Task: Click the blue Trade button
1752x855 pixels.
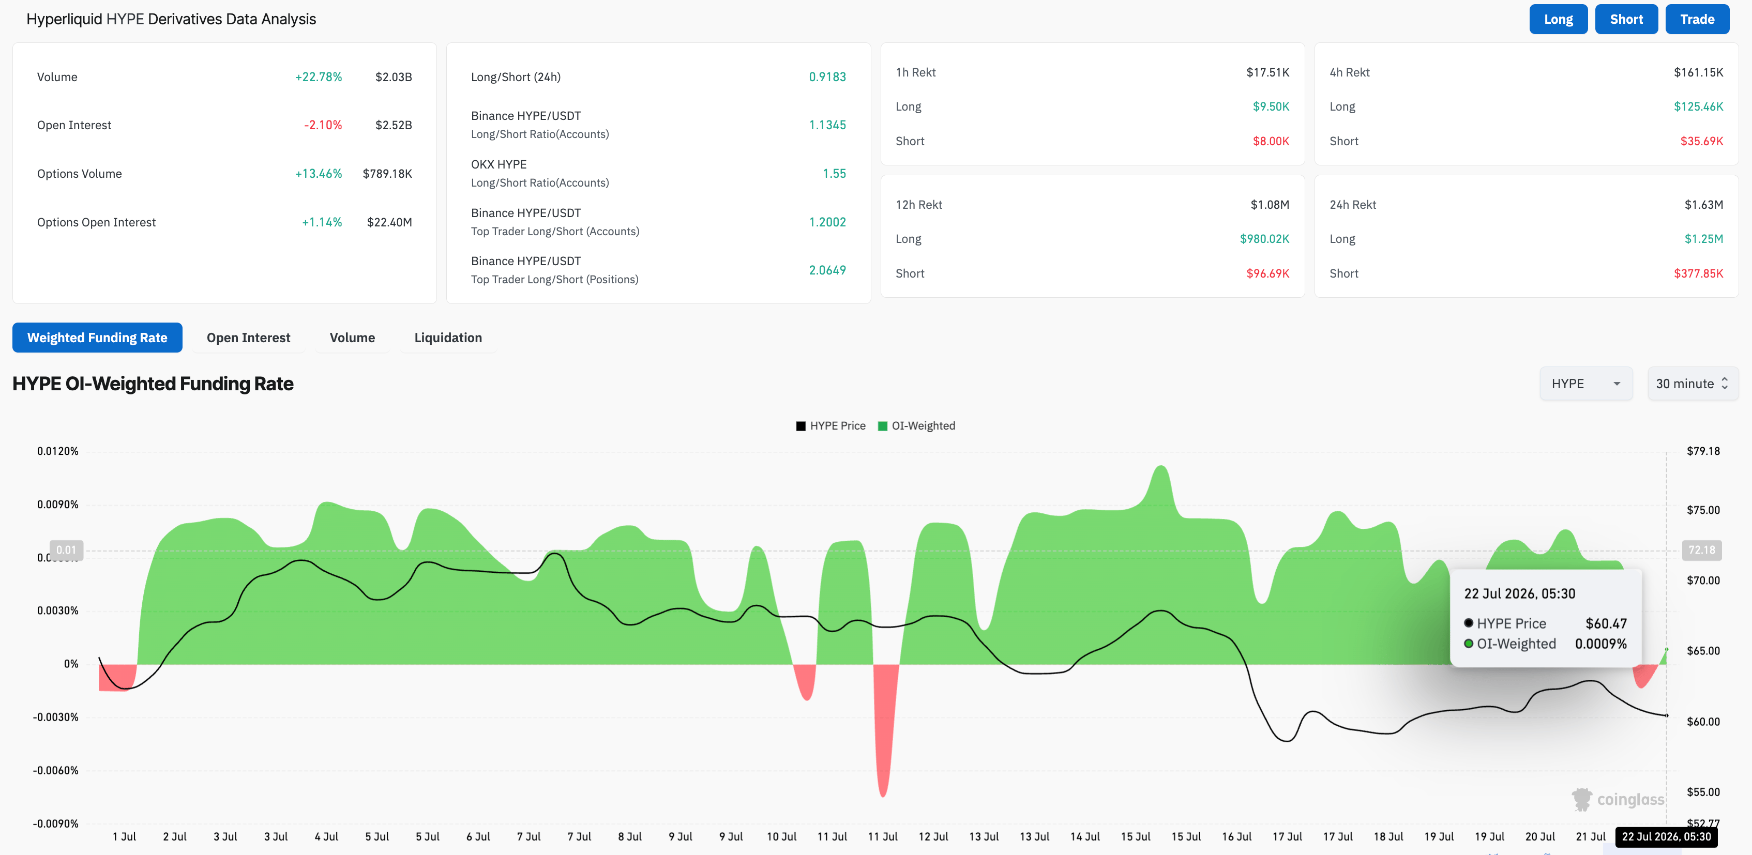Action: 1697,19
